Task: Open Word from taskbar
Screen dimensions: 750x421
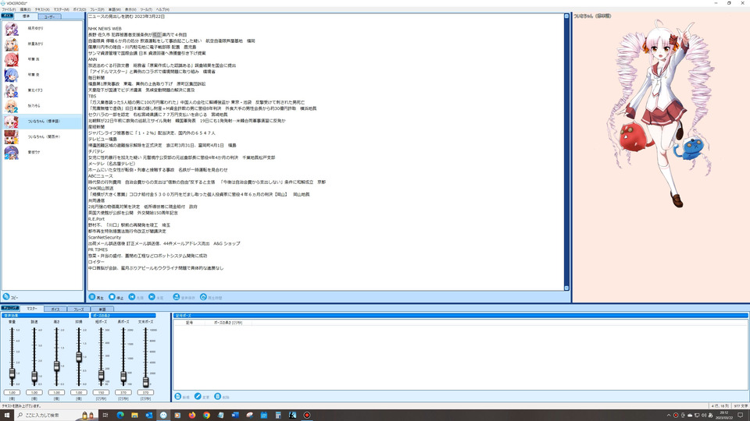Action: pyautogui.click(x=235, y=416)
